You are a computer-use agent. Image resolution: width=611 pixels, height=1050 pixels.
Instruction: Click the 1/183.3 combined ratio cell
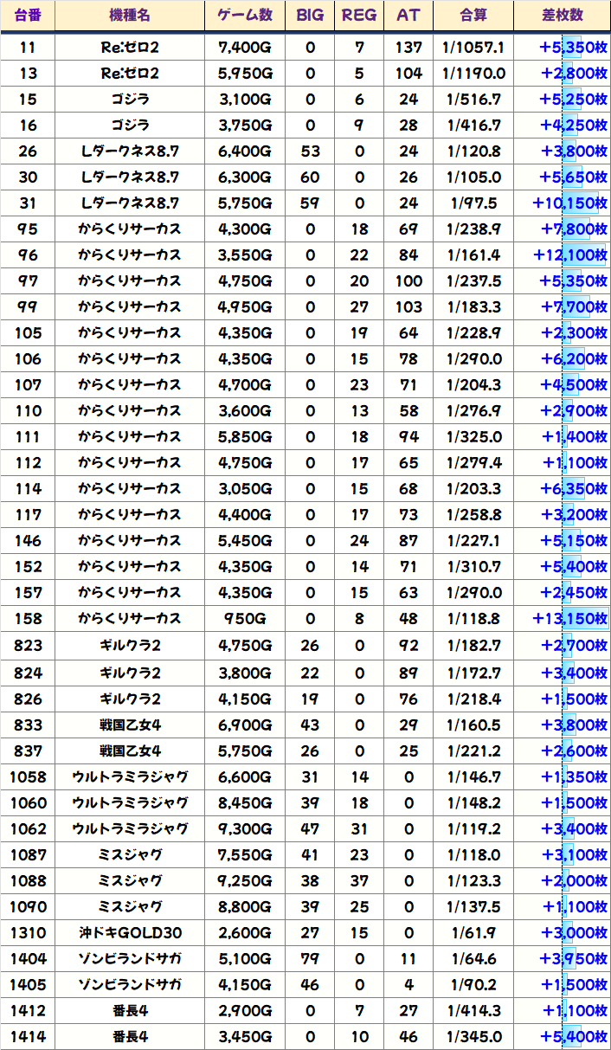(x=473, y=306)
